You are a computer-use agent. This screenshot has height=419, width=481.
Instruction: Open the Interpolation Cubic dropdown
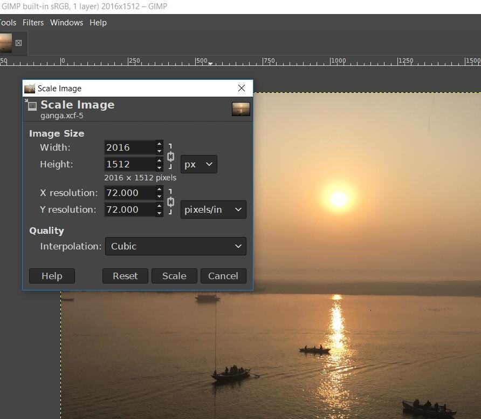coord(175,246)
